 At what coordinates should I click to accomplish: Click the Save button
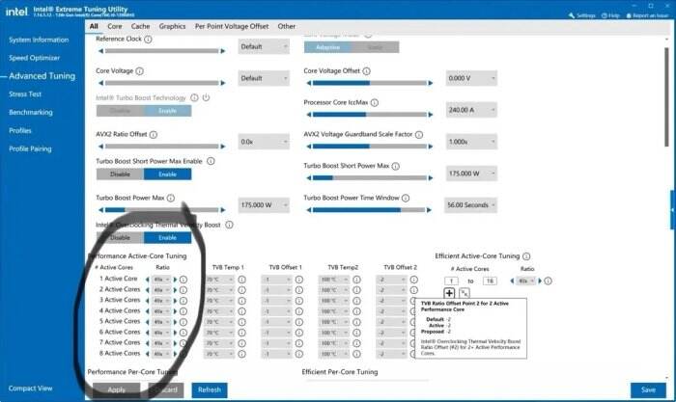[648, 389]
